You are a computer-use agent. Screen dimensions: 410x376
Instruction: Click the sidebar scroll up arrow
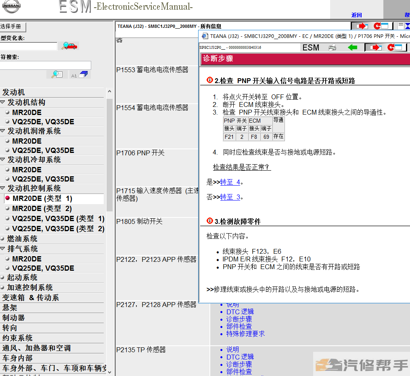point(109,91)
